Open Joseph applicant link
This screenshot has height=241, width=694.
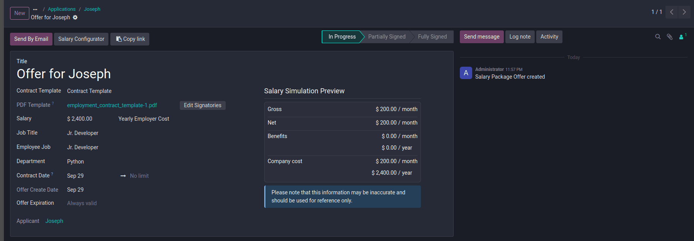54,221
